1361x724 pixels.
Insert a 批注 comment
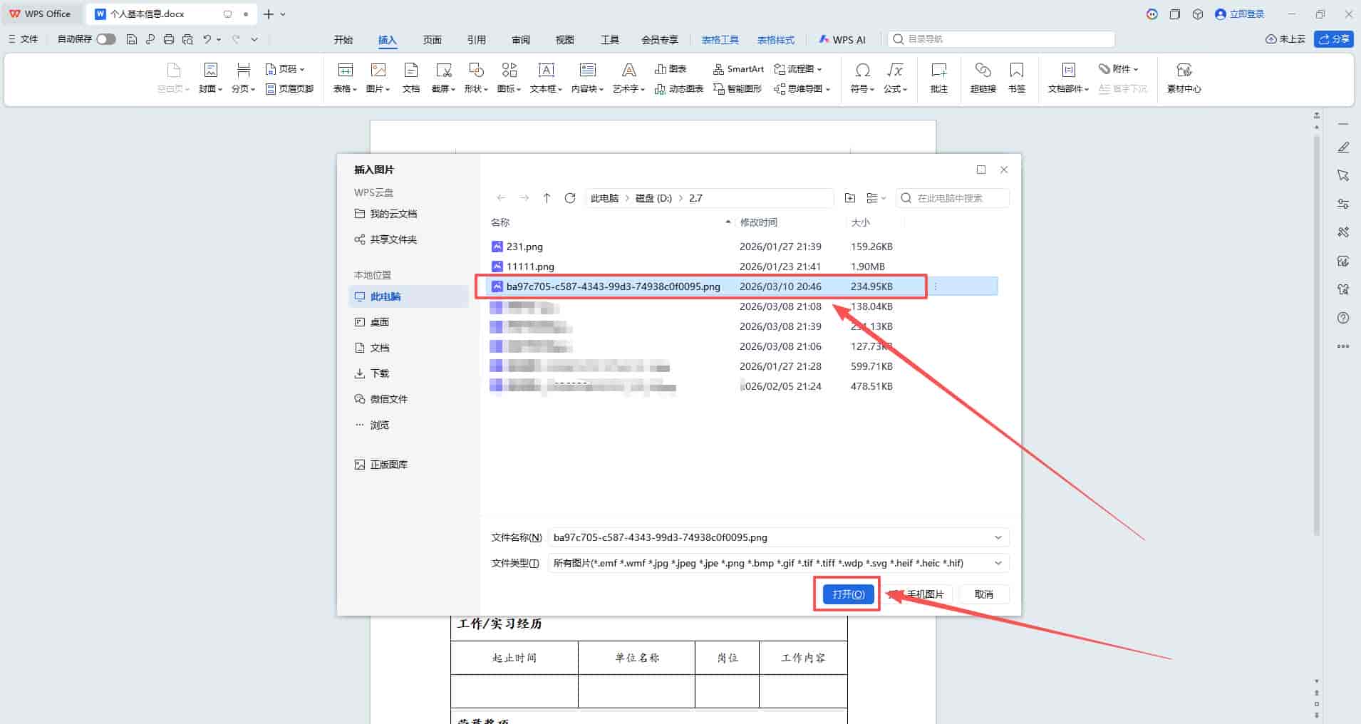(x=939, y=78)
